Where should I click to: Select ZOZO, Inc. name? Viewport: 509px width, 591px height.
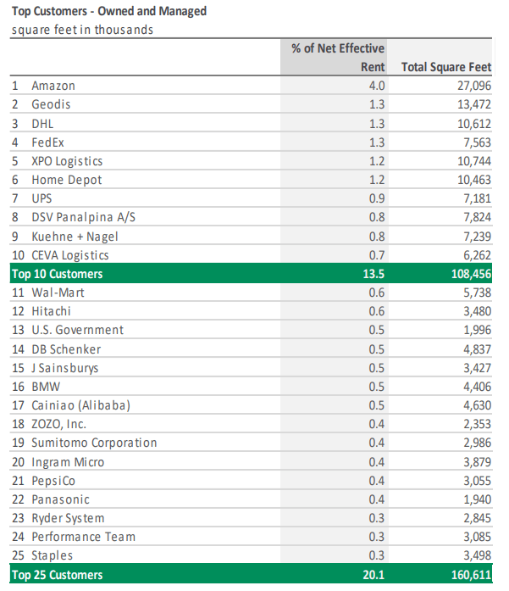59,425
